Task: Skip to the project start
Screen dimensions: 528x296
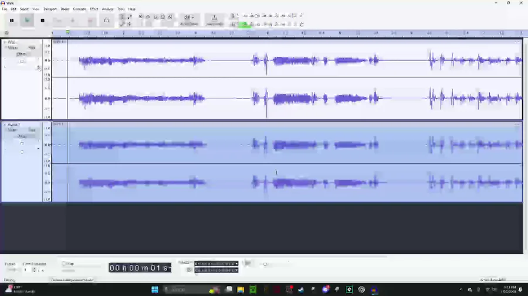Action: pos(57,20)
